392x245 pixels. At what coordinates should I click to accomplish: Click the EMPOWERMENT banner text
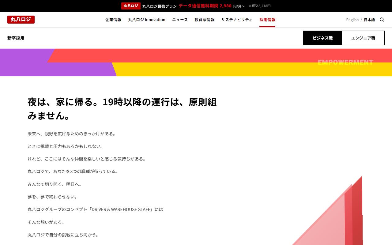[345, 62]
